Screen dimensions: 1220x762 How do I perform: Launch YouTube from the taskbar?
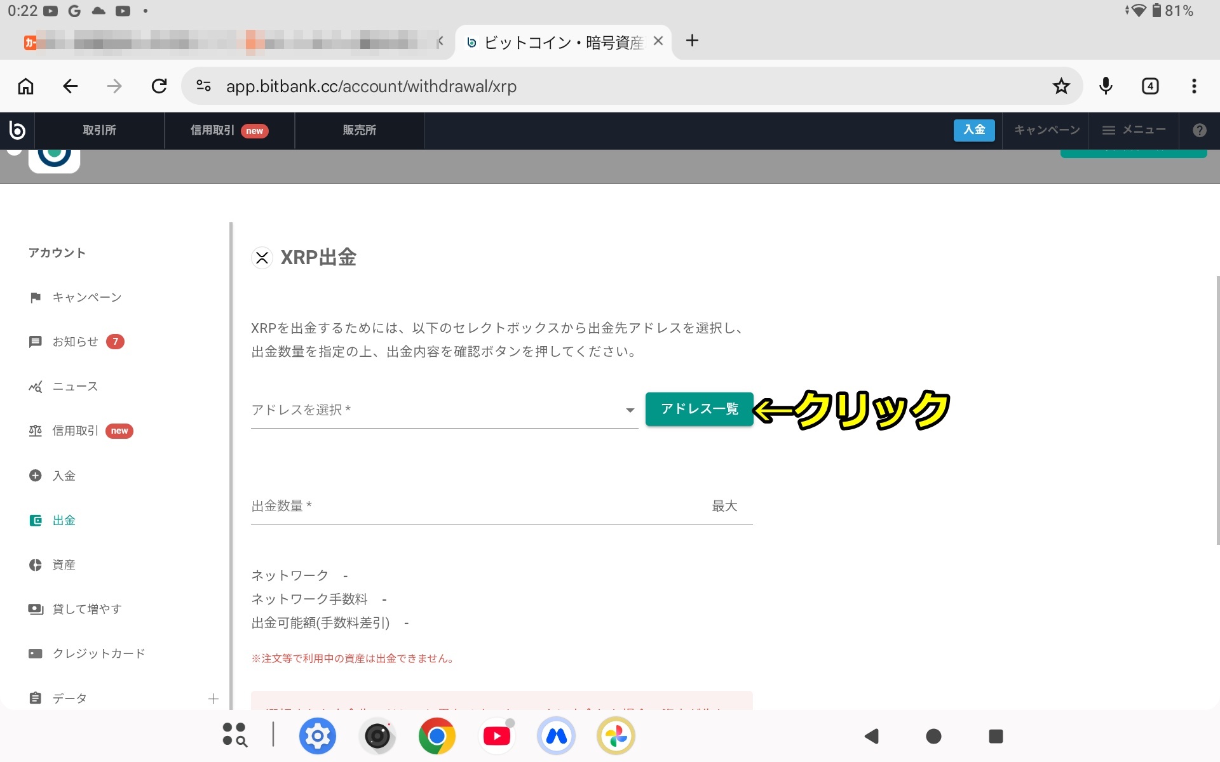click(x=496, y=736)
